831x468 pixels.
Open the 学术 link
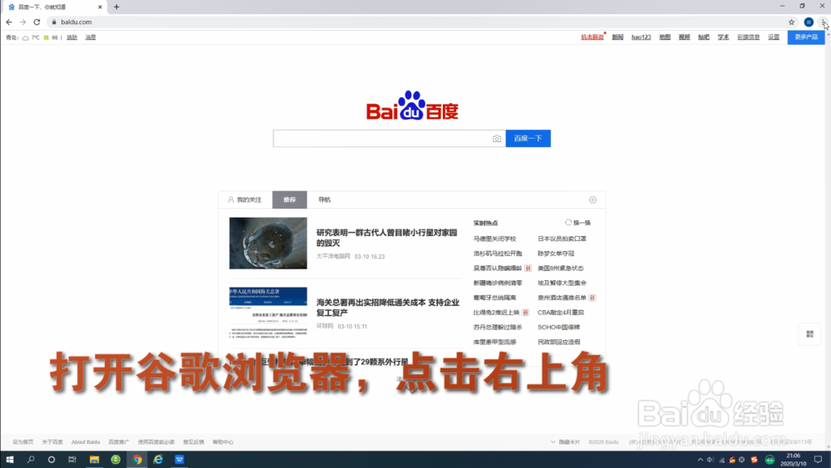click(x=723, y=37)
